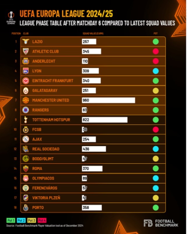
Task: Click the Roma club crest
Action: click(26, 168)
